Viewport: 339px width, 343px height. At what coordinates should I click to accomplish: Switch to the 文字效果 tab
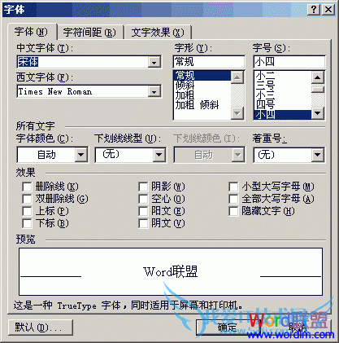[x=158, y=33]
